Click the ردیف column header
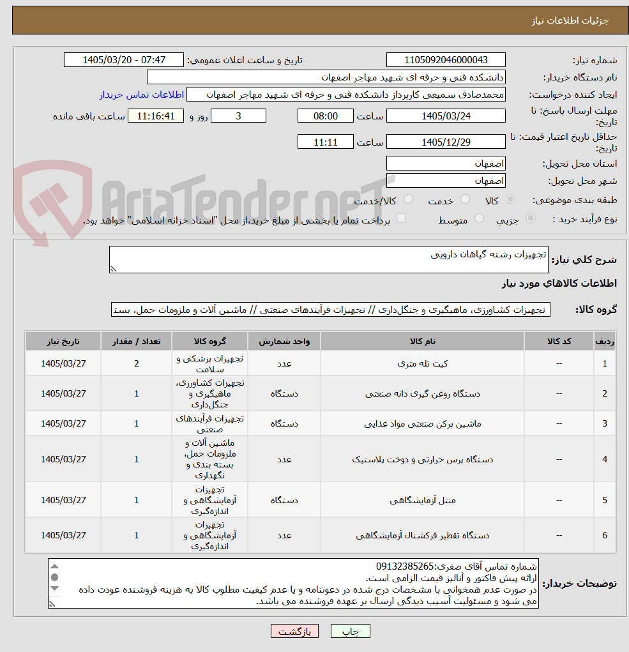Viewport: 629px width, 652px height. tap(605, 342)
